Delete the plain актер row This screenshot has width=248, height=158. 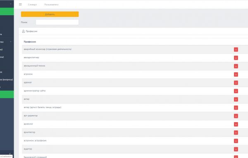pos(236,99)
